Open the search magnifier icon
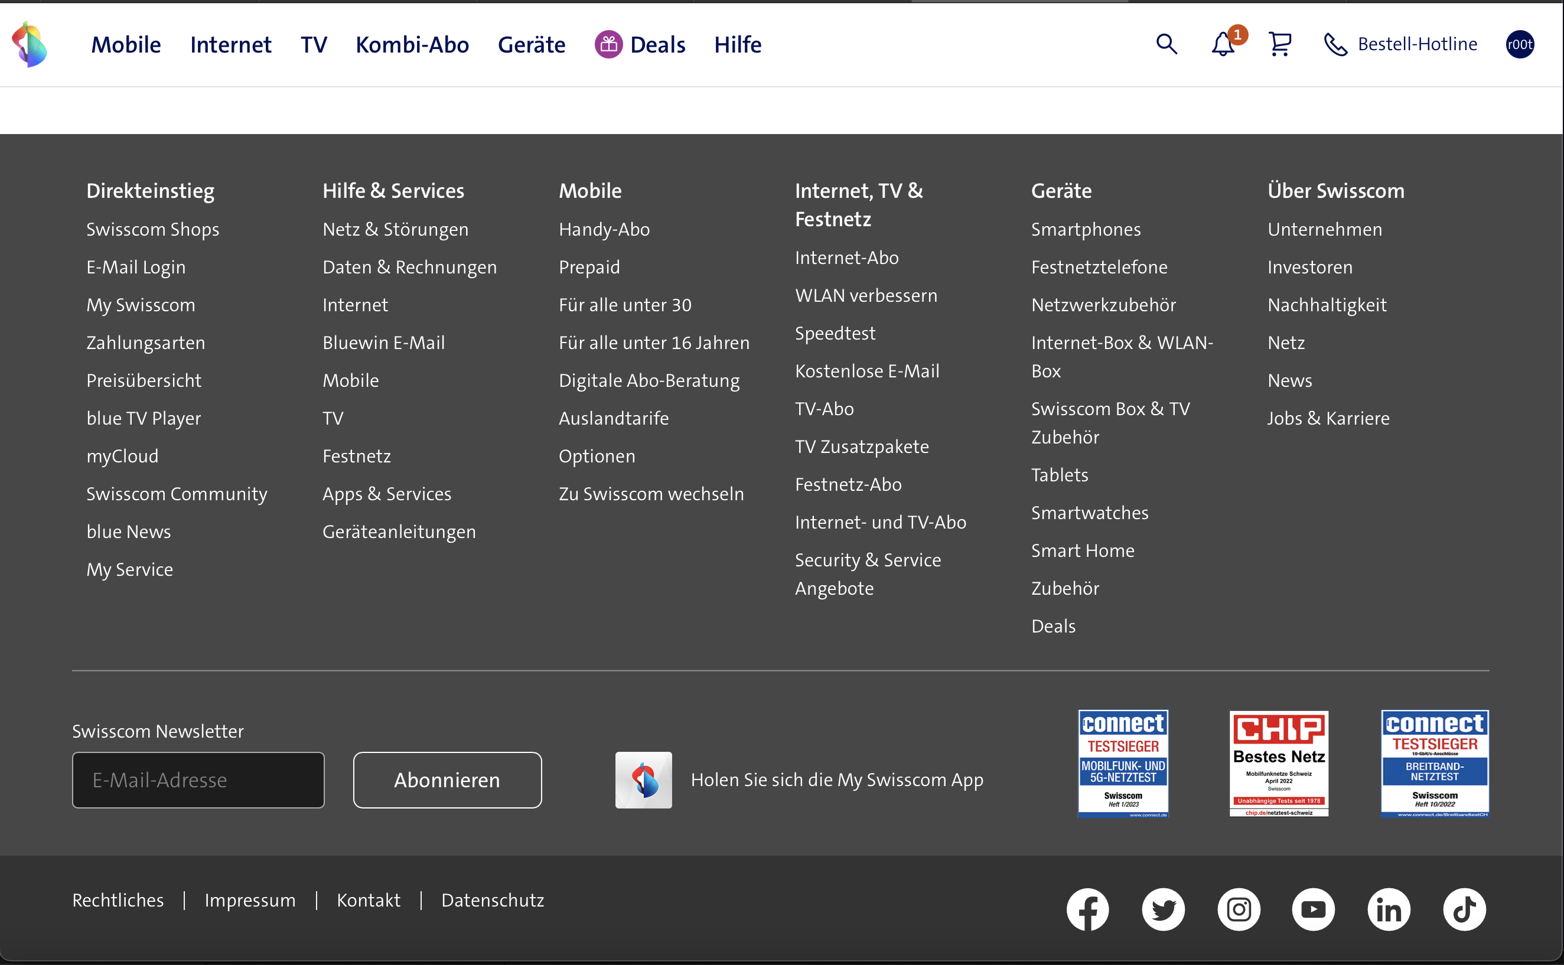Image resolution: width=1564 pixels, height=965 pixels. point(1166,44)
